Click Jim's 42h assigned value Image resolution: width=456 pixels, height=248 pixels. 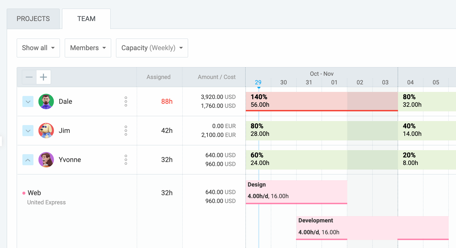tap(167, 131)
